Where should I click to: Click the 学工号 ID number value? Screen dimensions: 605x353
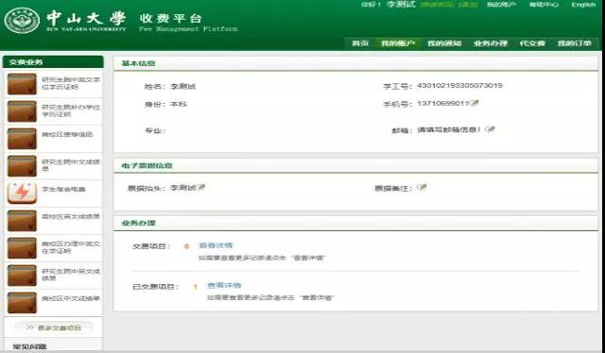coord(459,86)
